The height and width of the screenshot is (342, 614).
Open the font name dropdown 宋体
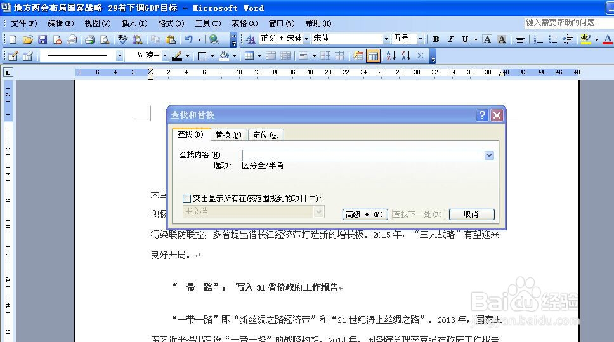tap(386, 39)
